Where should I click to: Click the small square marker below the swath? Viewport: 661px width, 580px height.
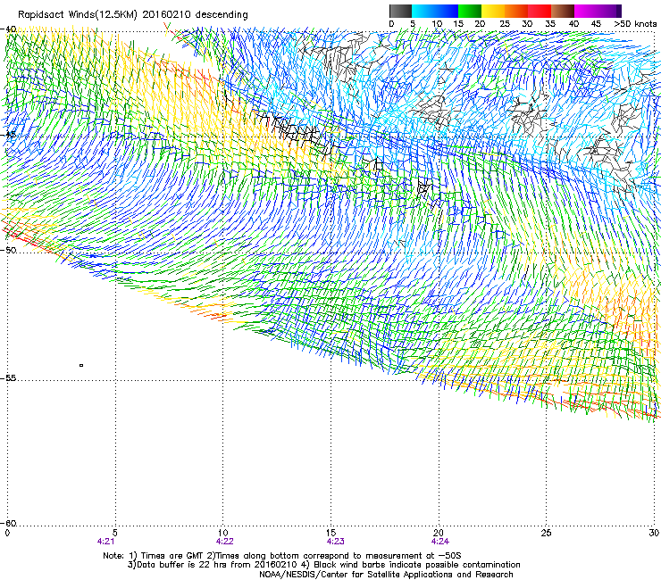coord(81,365)
